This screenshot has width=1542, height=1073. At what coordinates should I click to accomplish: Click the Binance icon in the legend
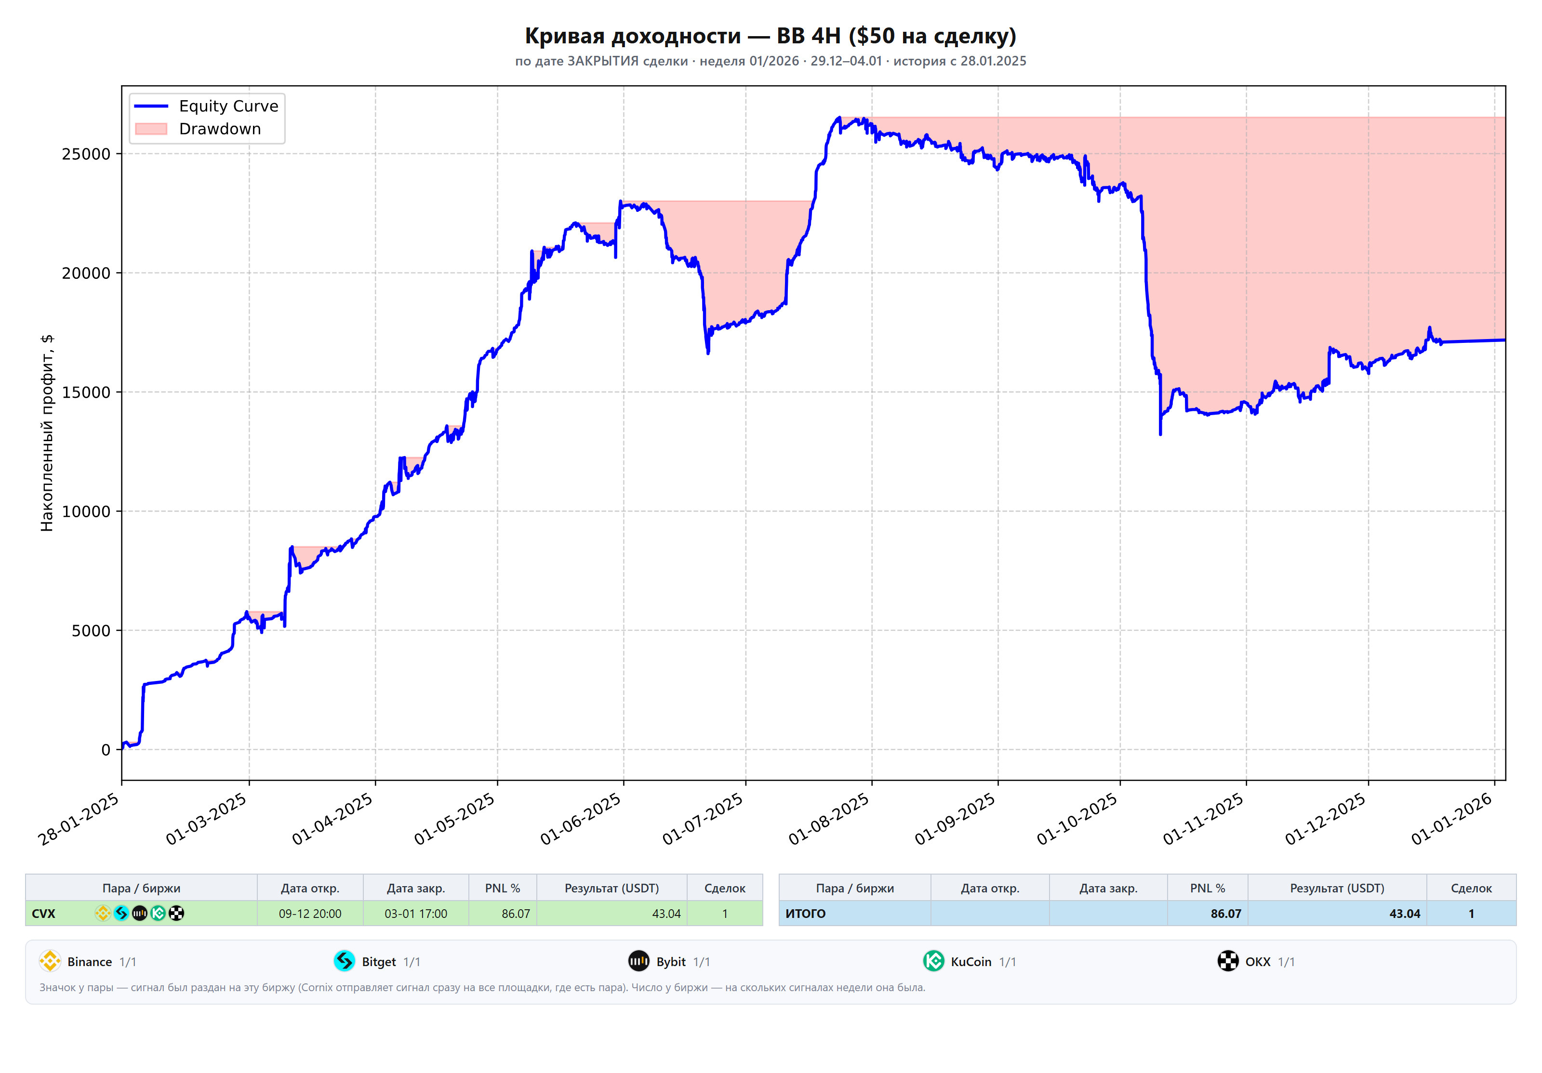coord(50,961)
